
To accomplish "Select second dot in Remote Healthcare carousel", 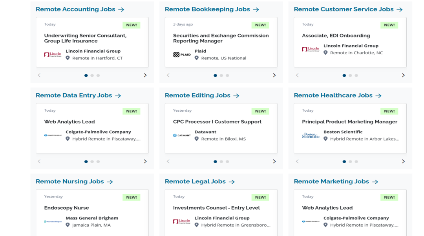I will point(350,162).
